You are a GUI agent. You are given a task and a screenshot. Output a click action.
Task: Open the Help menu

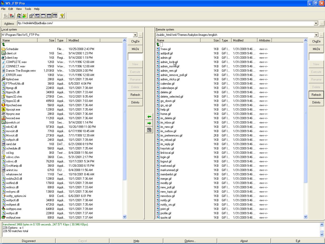tap(37, 9)
